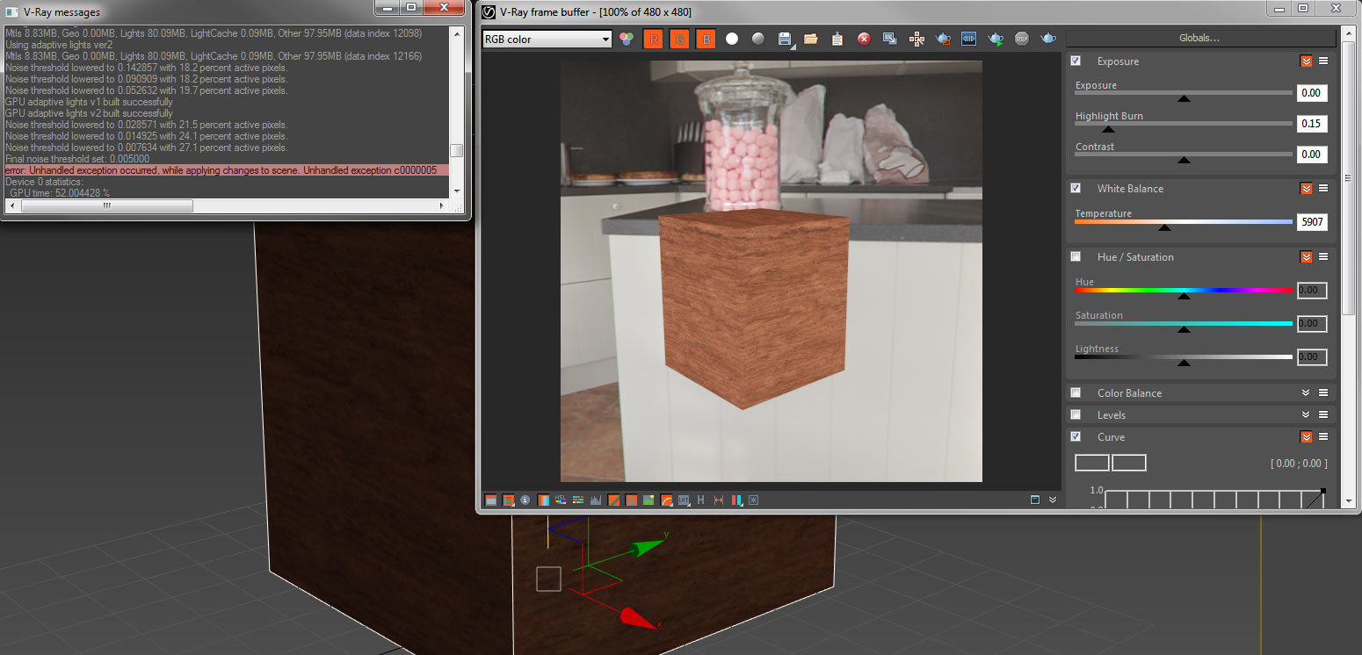The image size is (1362, 655).
Task: Render last with the teapot icon
Action: [1048, 39]
